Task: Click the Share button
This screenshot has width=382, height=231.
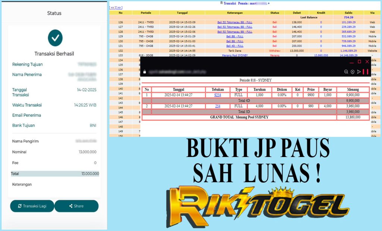Action: (76, 206)
